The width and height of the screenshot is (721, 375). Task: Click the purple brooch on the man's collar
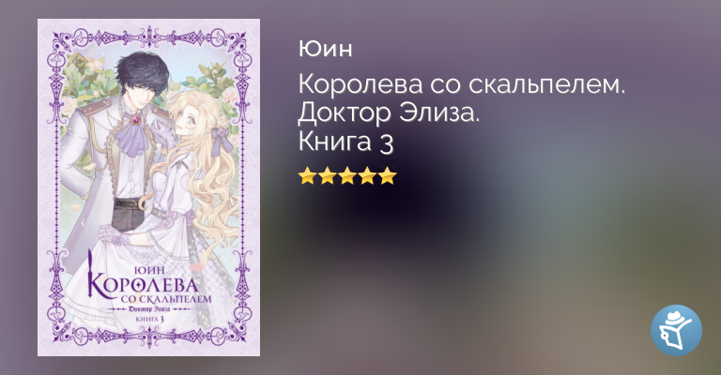coord(136,120)
